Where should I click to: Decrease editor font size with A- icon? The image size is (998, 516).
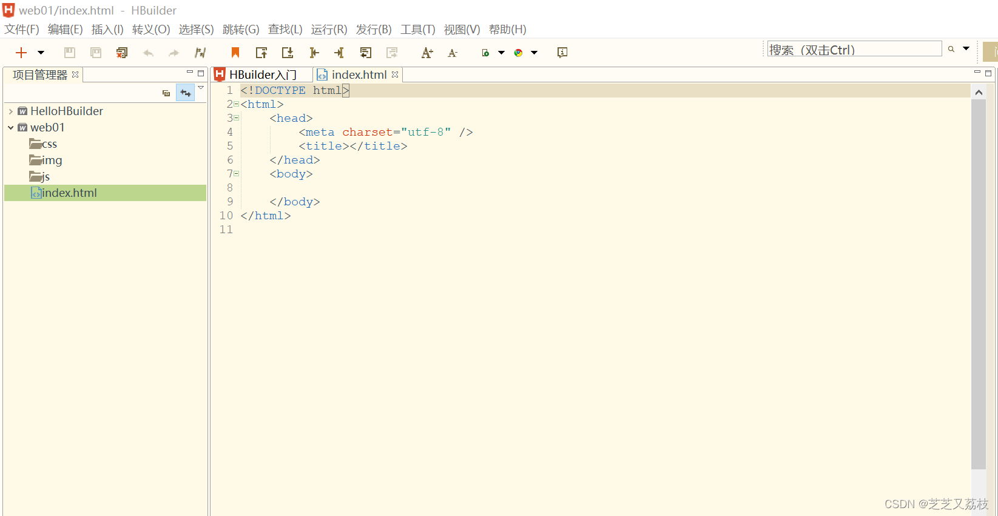click(x=453, y=53)
